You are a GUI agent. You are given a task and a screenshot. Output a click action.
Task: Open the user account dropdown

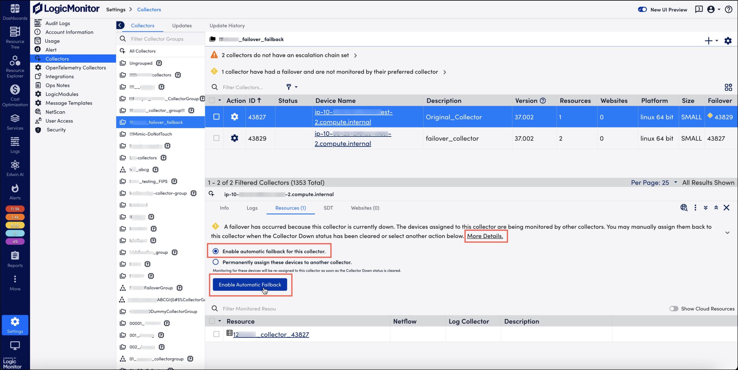[x=714, y=9]
